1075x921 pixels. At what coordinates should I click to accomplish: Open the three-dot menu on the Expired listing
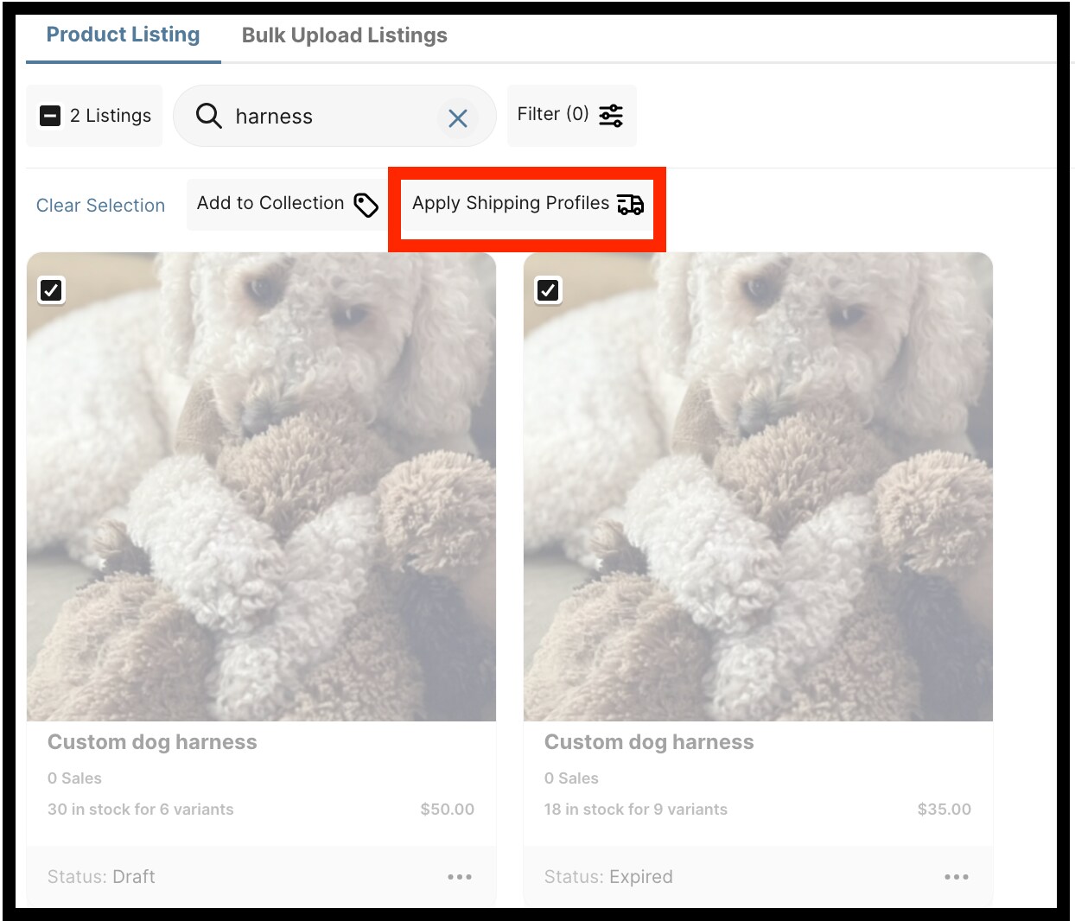click(x=957, y=876)
